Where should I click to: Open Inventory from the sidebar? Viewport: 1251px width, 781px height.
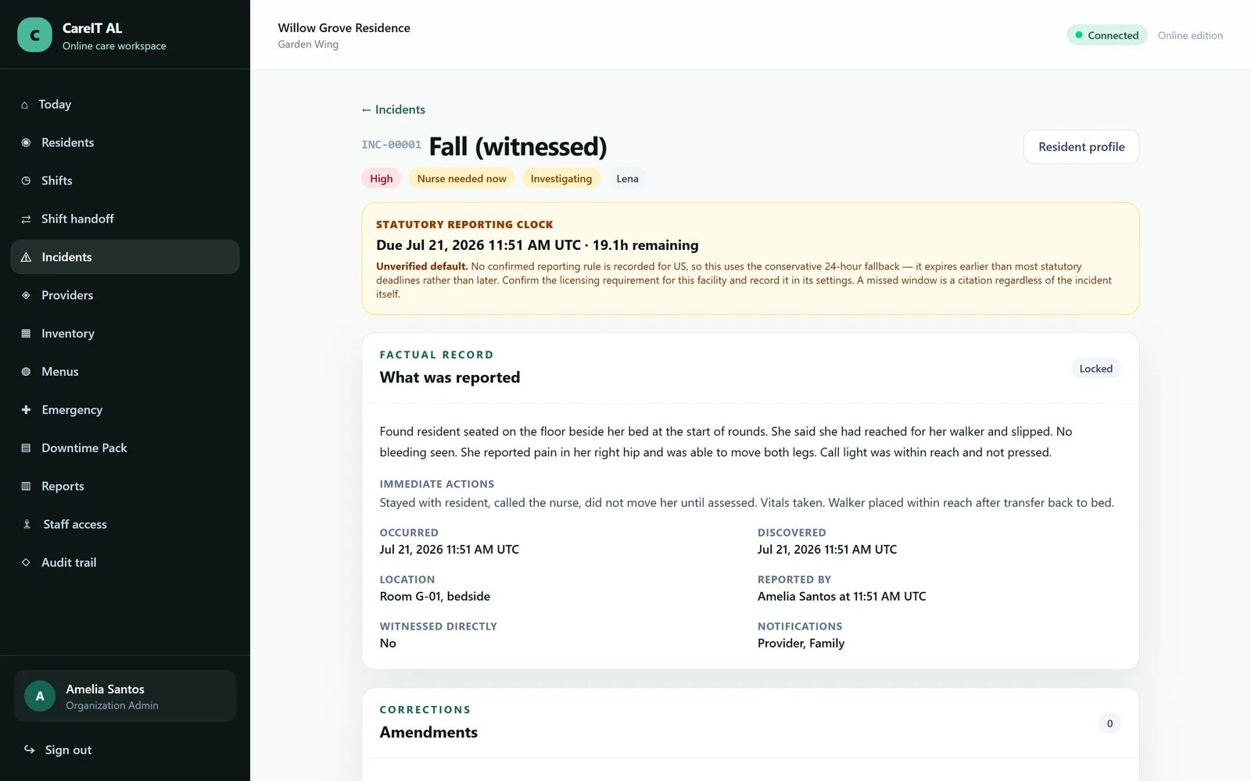tap(125, 333)
